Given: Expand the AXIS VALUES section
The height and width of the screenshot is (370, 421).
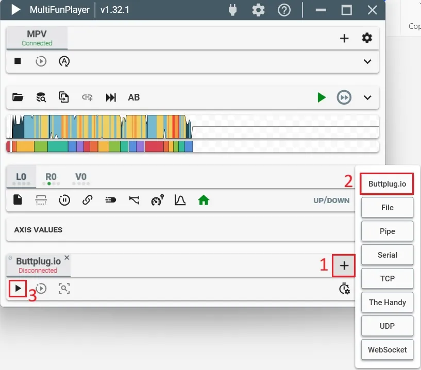Looking at the screenshot, I should coord(181,229).
